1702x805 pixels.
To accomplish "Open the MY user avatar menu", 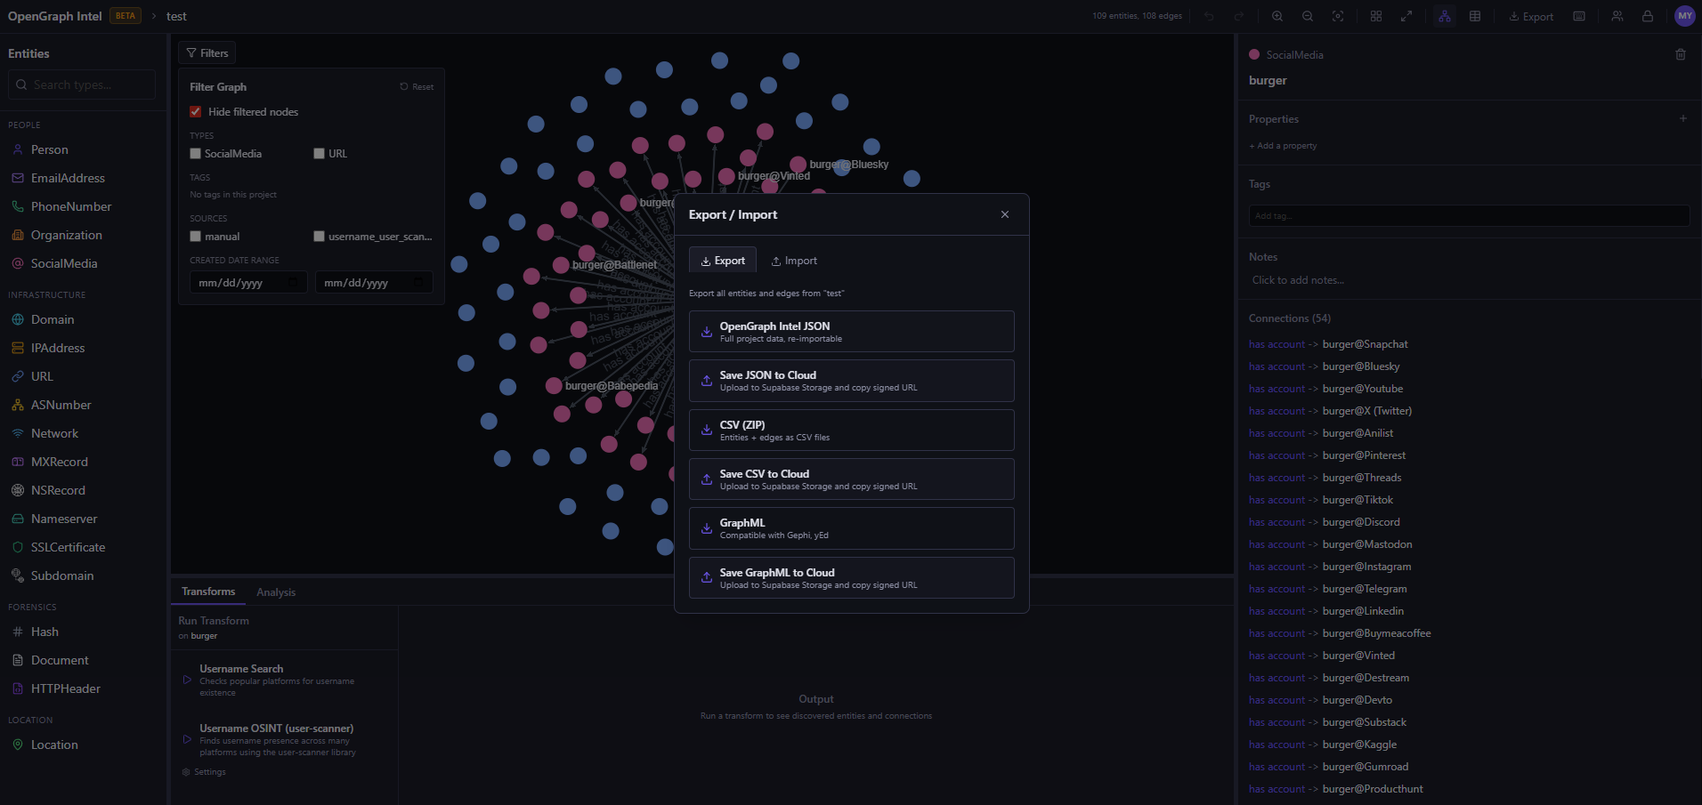I will pos(1685,16).
